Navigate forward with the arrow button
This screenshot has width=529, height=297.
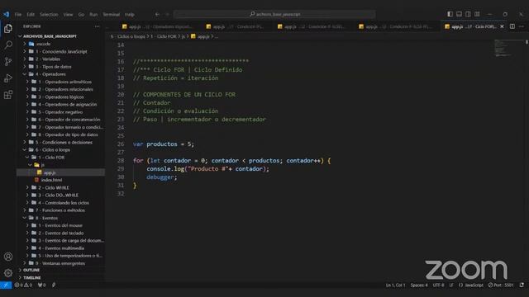point(167,15)
